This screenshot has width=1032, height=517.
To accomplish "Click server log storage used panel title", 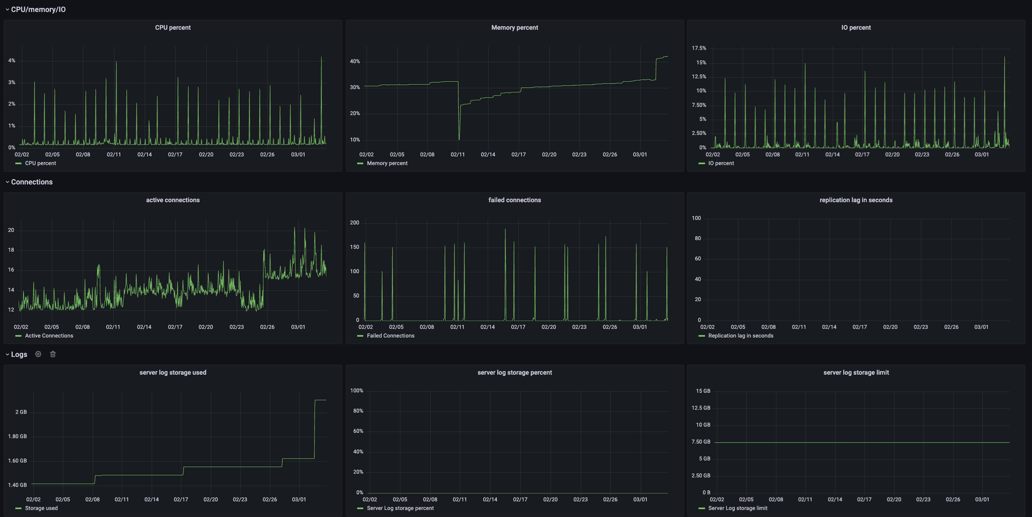I will click(173, 373).
